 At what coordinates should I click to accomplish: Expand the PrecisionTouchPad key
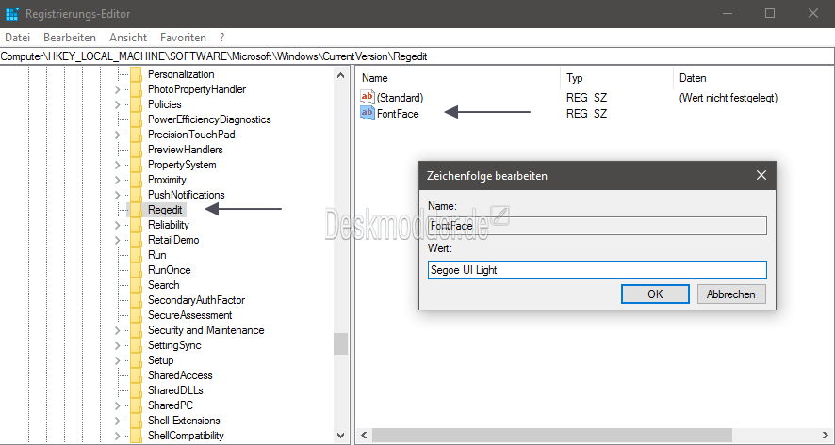[x=117, y=135]
